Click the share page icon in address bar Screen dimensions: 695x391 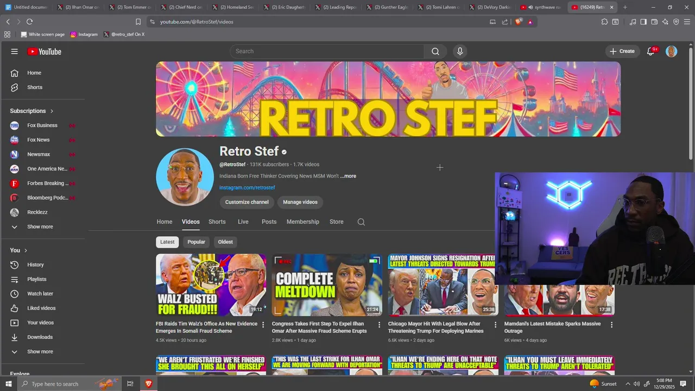(505, 22)
